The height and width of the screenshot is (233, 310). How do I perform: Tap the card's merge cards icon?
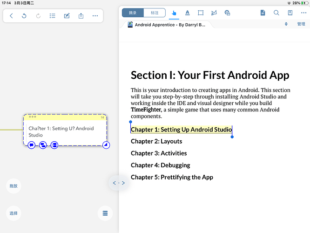click(x=43, y=145)
